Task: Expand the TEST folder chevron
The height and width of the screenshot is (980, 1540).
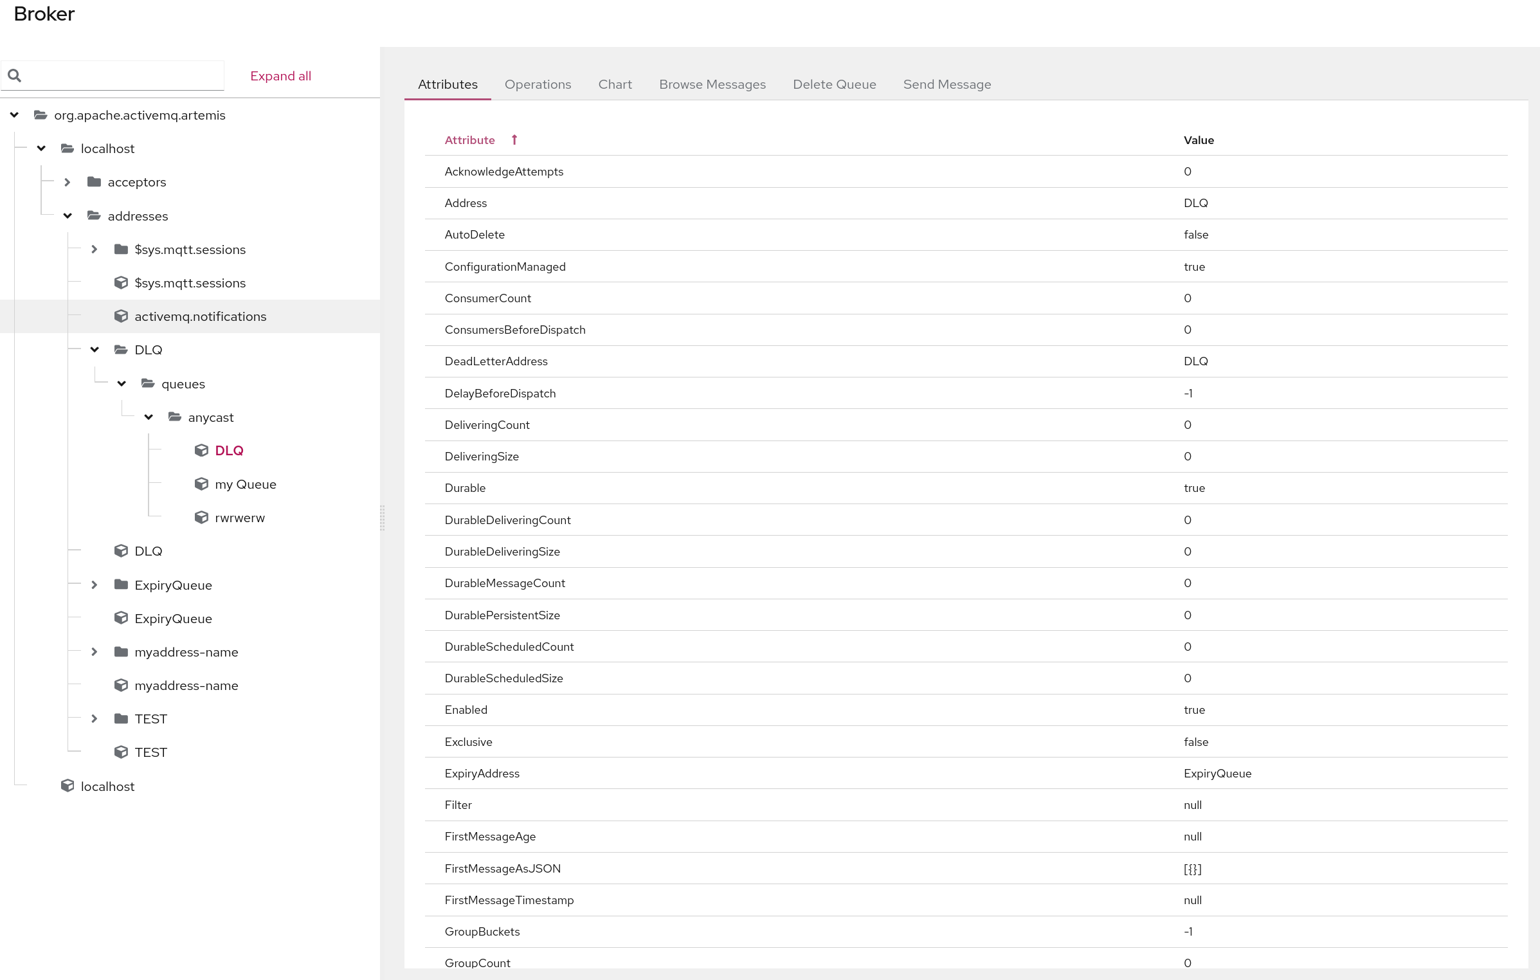Action: [95, 719]
